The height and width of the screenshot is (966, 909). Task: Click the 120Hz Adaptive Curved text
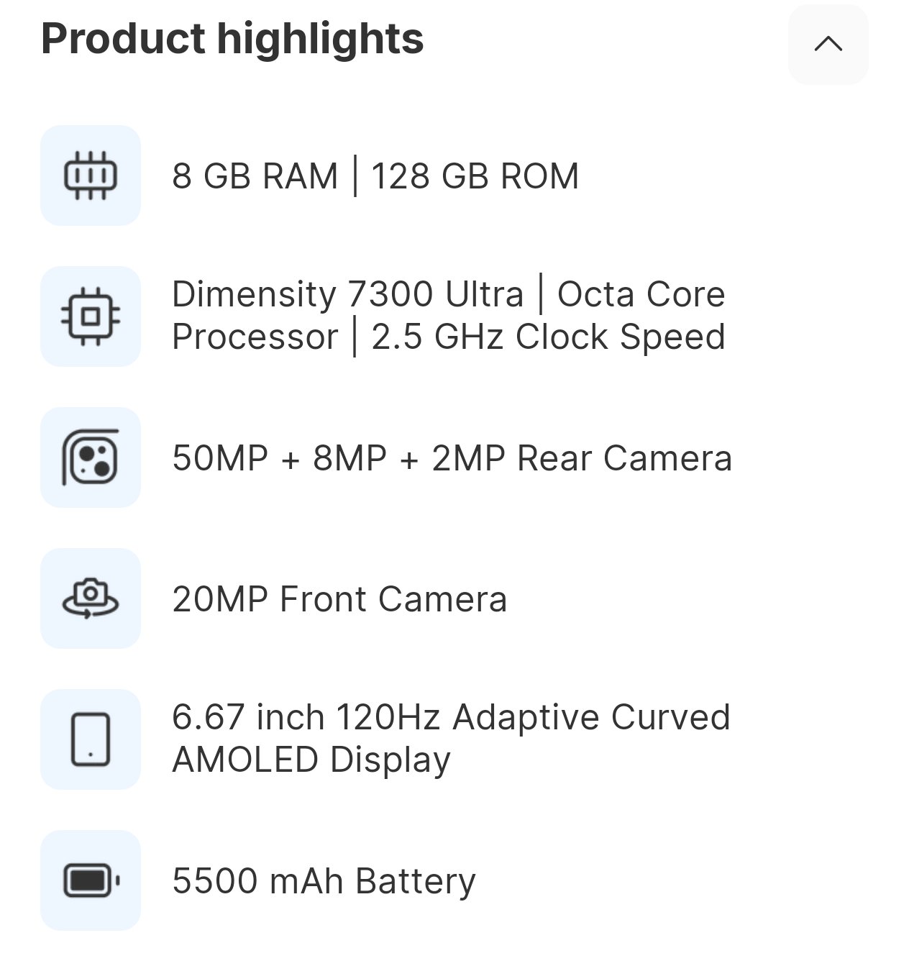533,717
